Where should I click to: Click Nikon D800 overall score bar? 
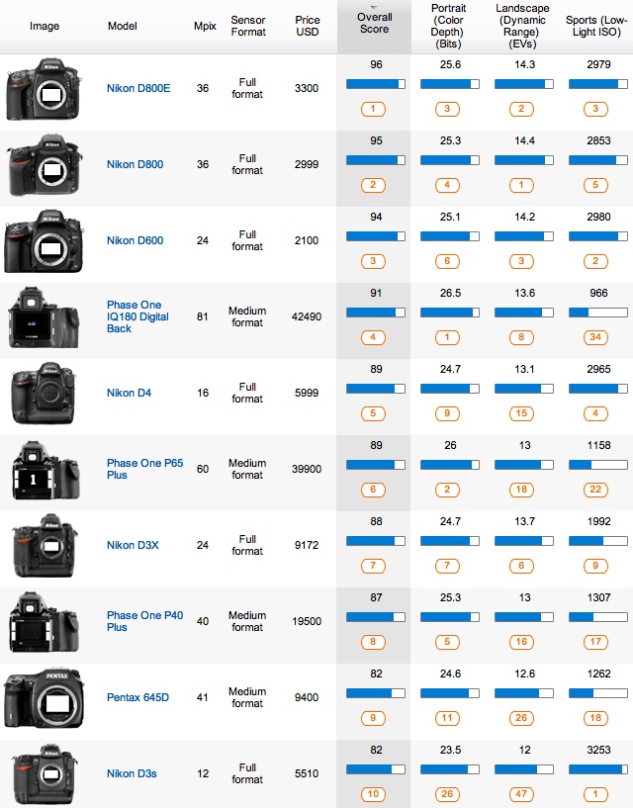(x=374, y=160)
